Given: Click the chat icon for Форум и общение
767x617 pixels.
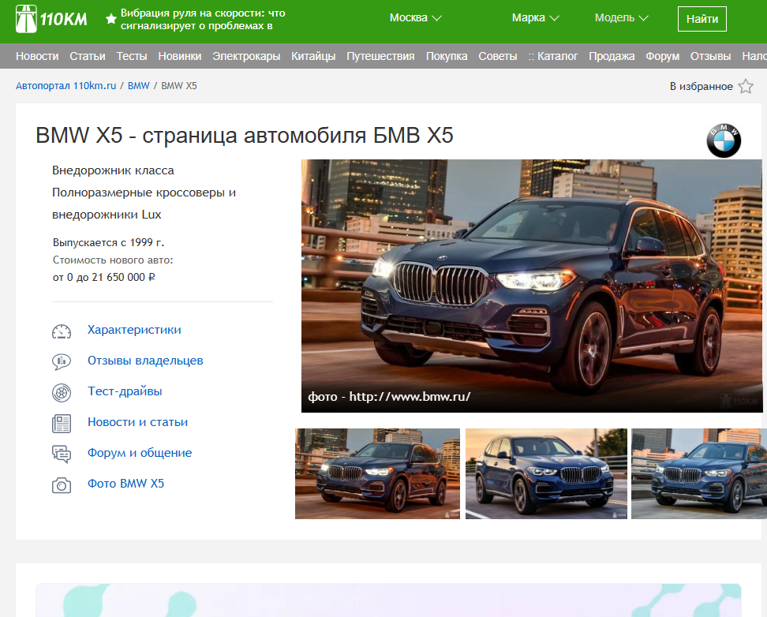Looking at the screenshot, I should (62, 454).
